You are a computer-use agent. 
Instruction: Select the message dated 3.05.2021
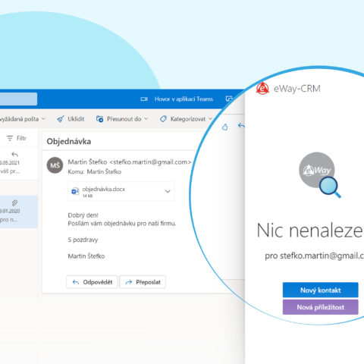point(19,163)
